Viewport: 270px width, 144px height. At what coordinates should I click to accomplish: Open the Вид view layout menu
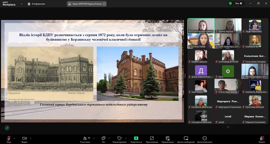pyautogui.click(x=239, y=3)
